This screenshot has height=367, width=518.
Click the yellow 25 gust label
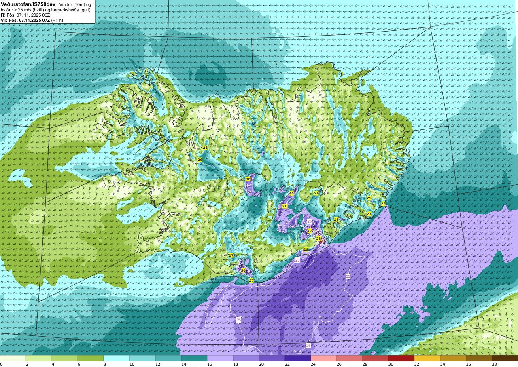(x=369, y=198)
